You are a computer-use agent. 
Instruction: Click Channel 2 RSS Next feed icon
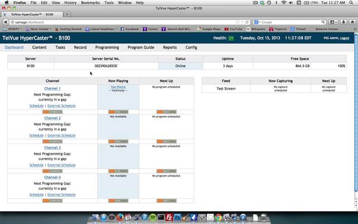coord(162,142)
